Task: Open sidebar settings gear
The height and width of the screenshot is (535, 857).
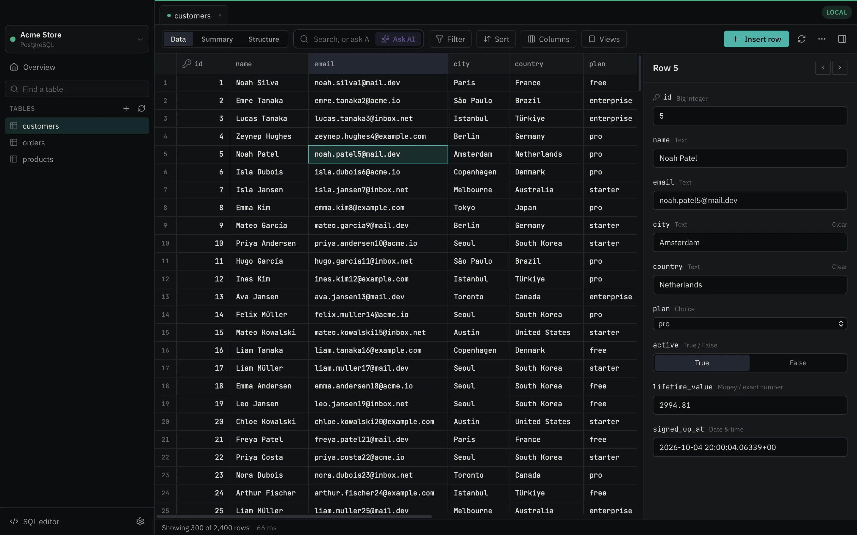Action: click(140, 521)
